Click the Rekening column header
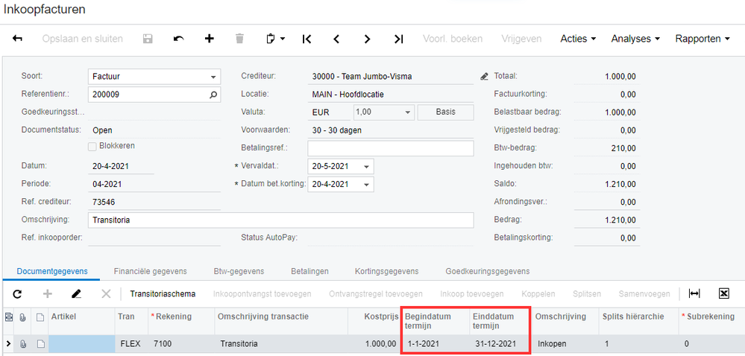 pos(180,317)
